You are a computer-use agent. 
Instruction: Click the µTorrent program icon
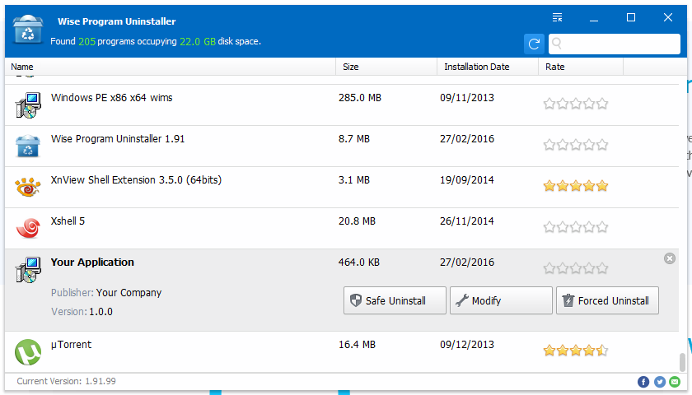(x=28, y=352)
